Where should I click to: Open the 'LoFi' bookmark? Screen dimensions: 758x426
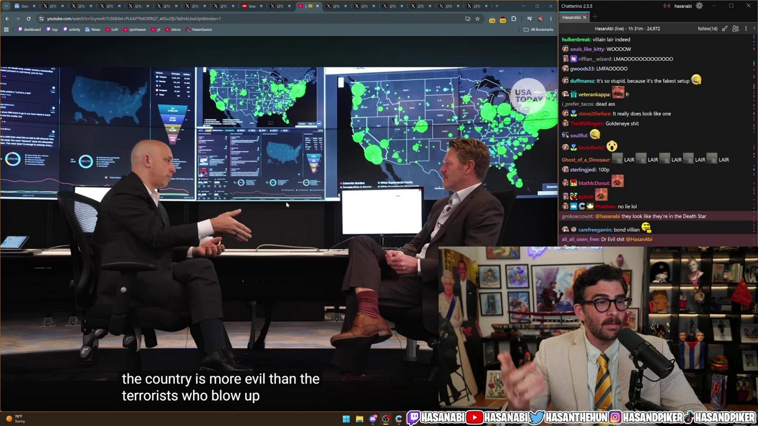[x=113, y=30]
